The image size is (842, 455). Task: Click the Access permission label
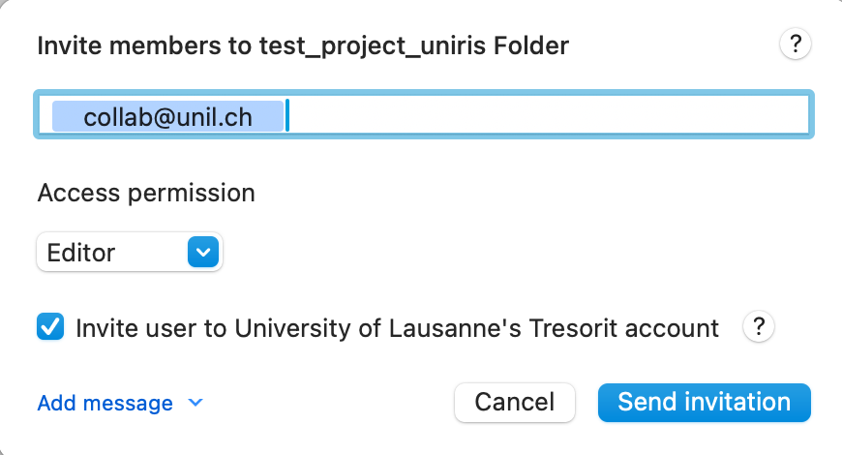pos(146,193)
